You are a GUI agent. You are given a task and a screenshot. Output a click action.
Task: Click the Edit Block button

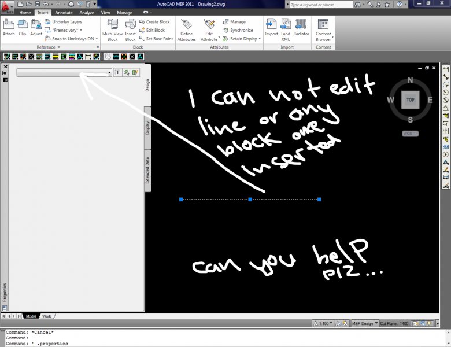(x=152, y=30)
